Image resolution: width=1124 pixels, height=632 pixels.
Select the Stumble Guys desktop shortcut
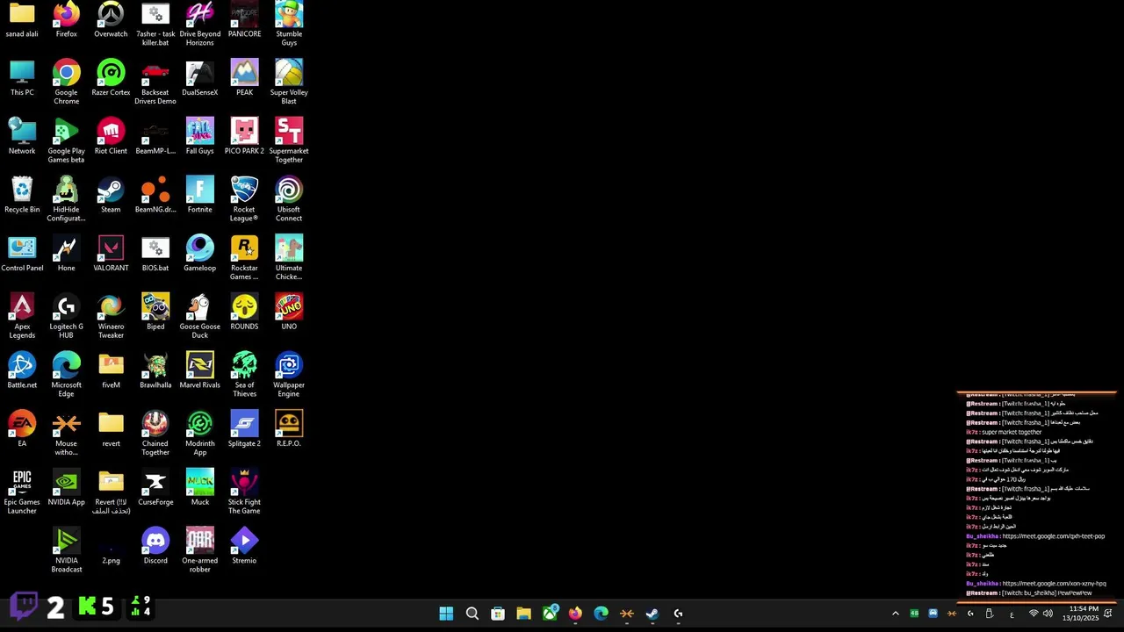pos(288,24)
